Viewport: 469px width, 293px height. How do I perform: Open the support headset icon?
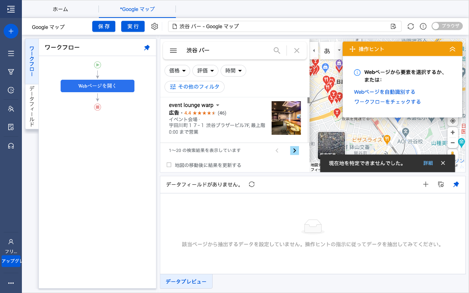click(11, 146)
